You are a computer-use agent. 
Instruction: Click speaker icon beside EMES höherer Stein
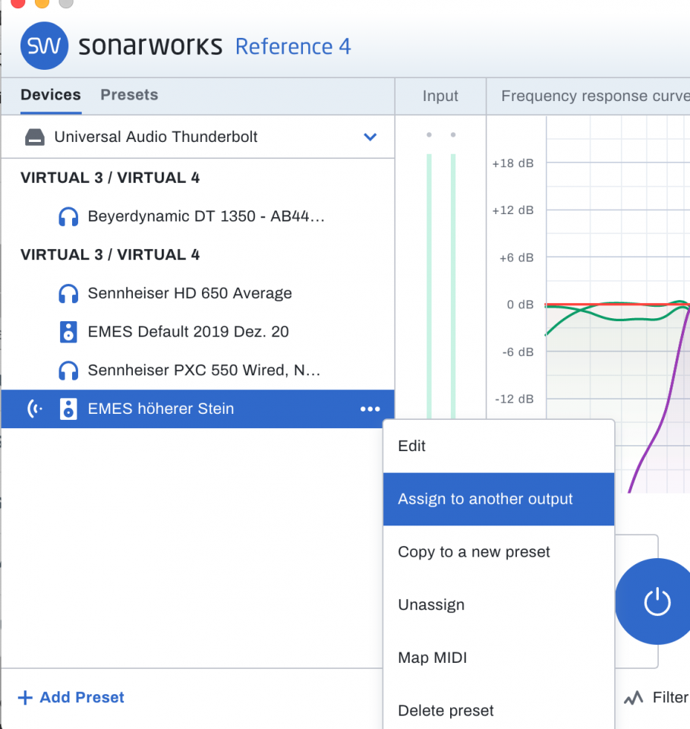[68, 409]
